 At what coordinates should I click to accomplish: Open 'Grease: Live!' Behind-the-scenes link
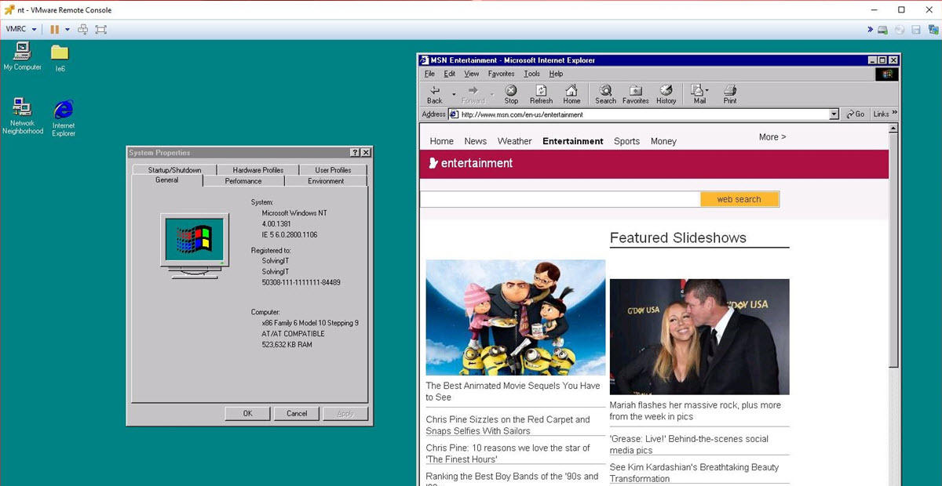[x=689, y=444]
